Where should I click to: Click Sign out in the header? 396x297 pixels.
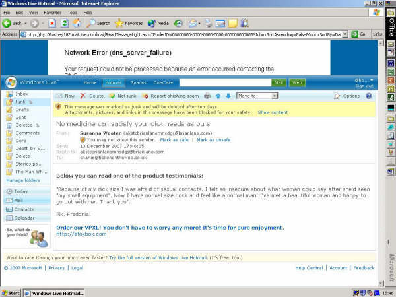click(x=364, y=86)
